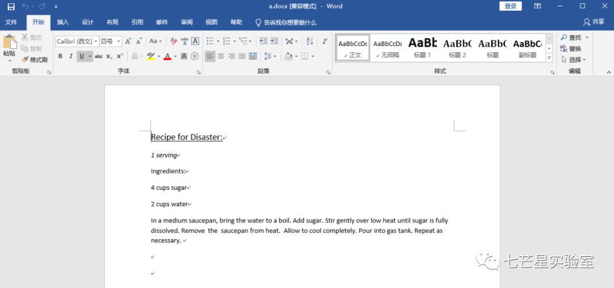This screenshot has width=614, height=288.
Task: Apply distributed alignment icon
Action: (x=252, y=56)
